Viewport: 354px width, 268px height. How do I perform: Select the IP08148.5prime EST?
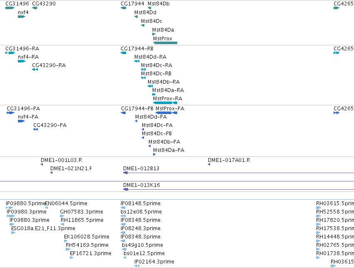point(123,208)
